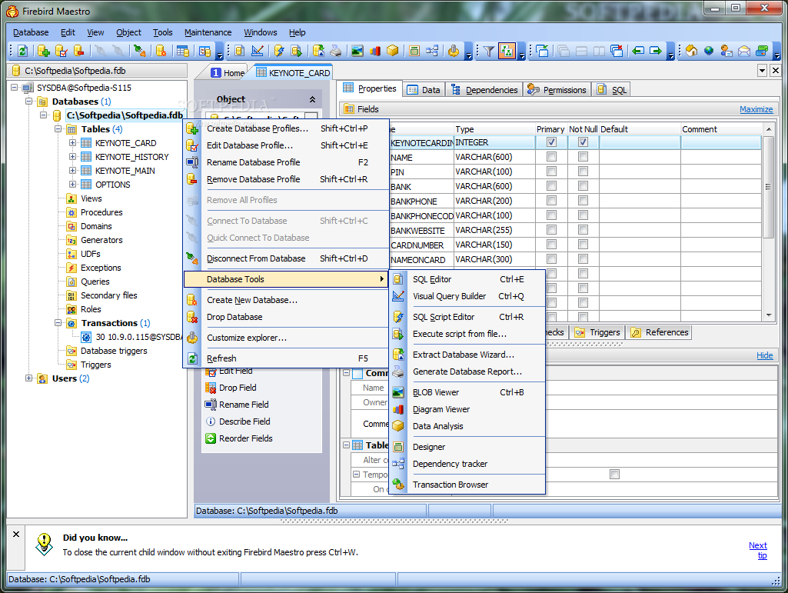Expand the Users tree node

coord(29,378)
